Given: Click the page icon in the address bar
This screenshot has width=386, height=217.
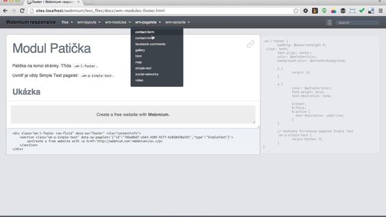Looking at the screenshot, I should pos(32,11).
